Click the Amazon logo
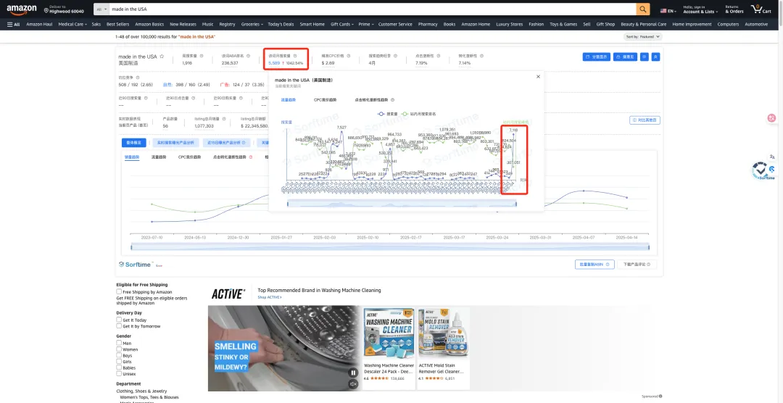783x403 pixels. [x=22, y=9]
